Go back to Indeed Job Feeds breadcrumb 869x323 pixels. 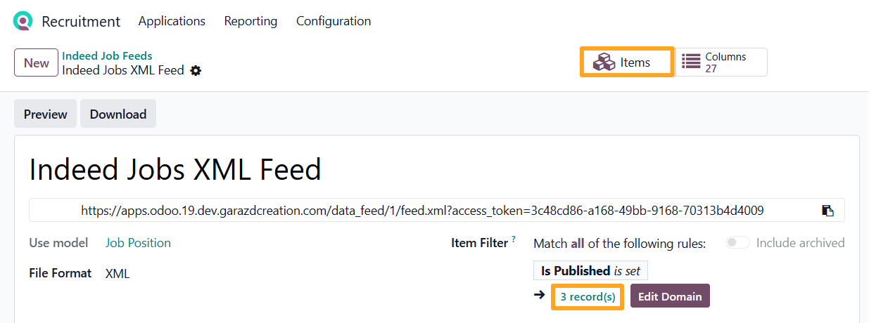tap(107, 55)
